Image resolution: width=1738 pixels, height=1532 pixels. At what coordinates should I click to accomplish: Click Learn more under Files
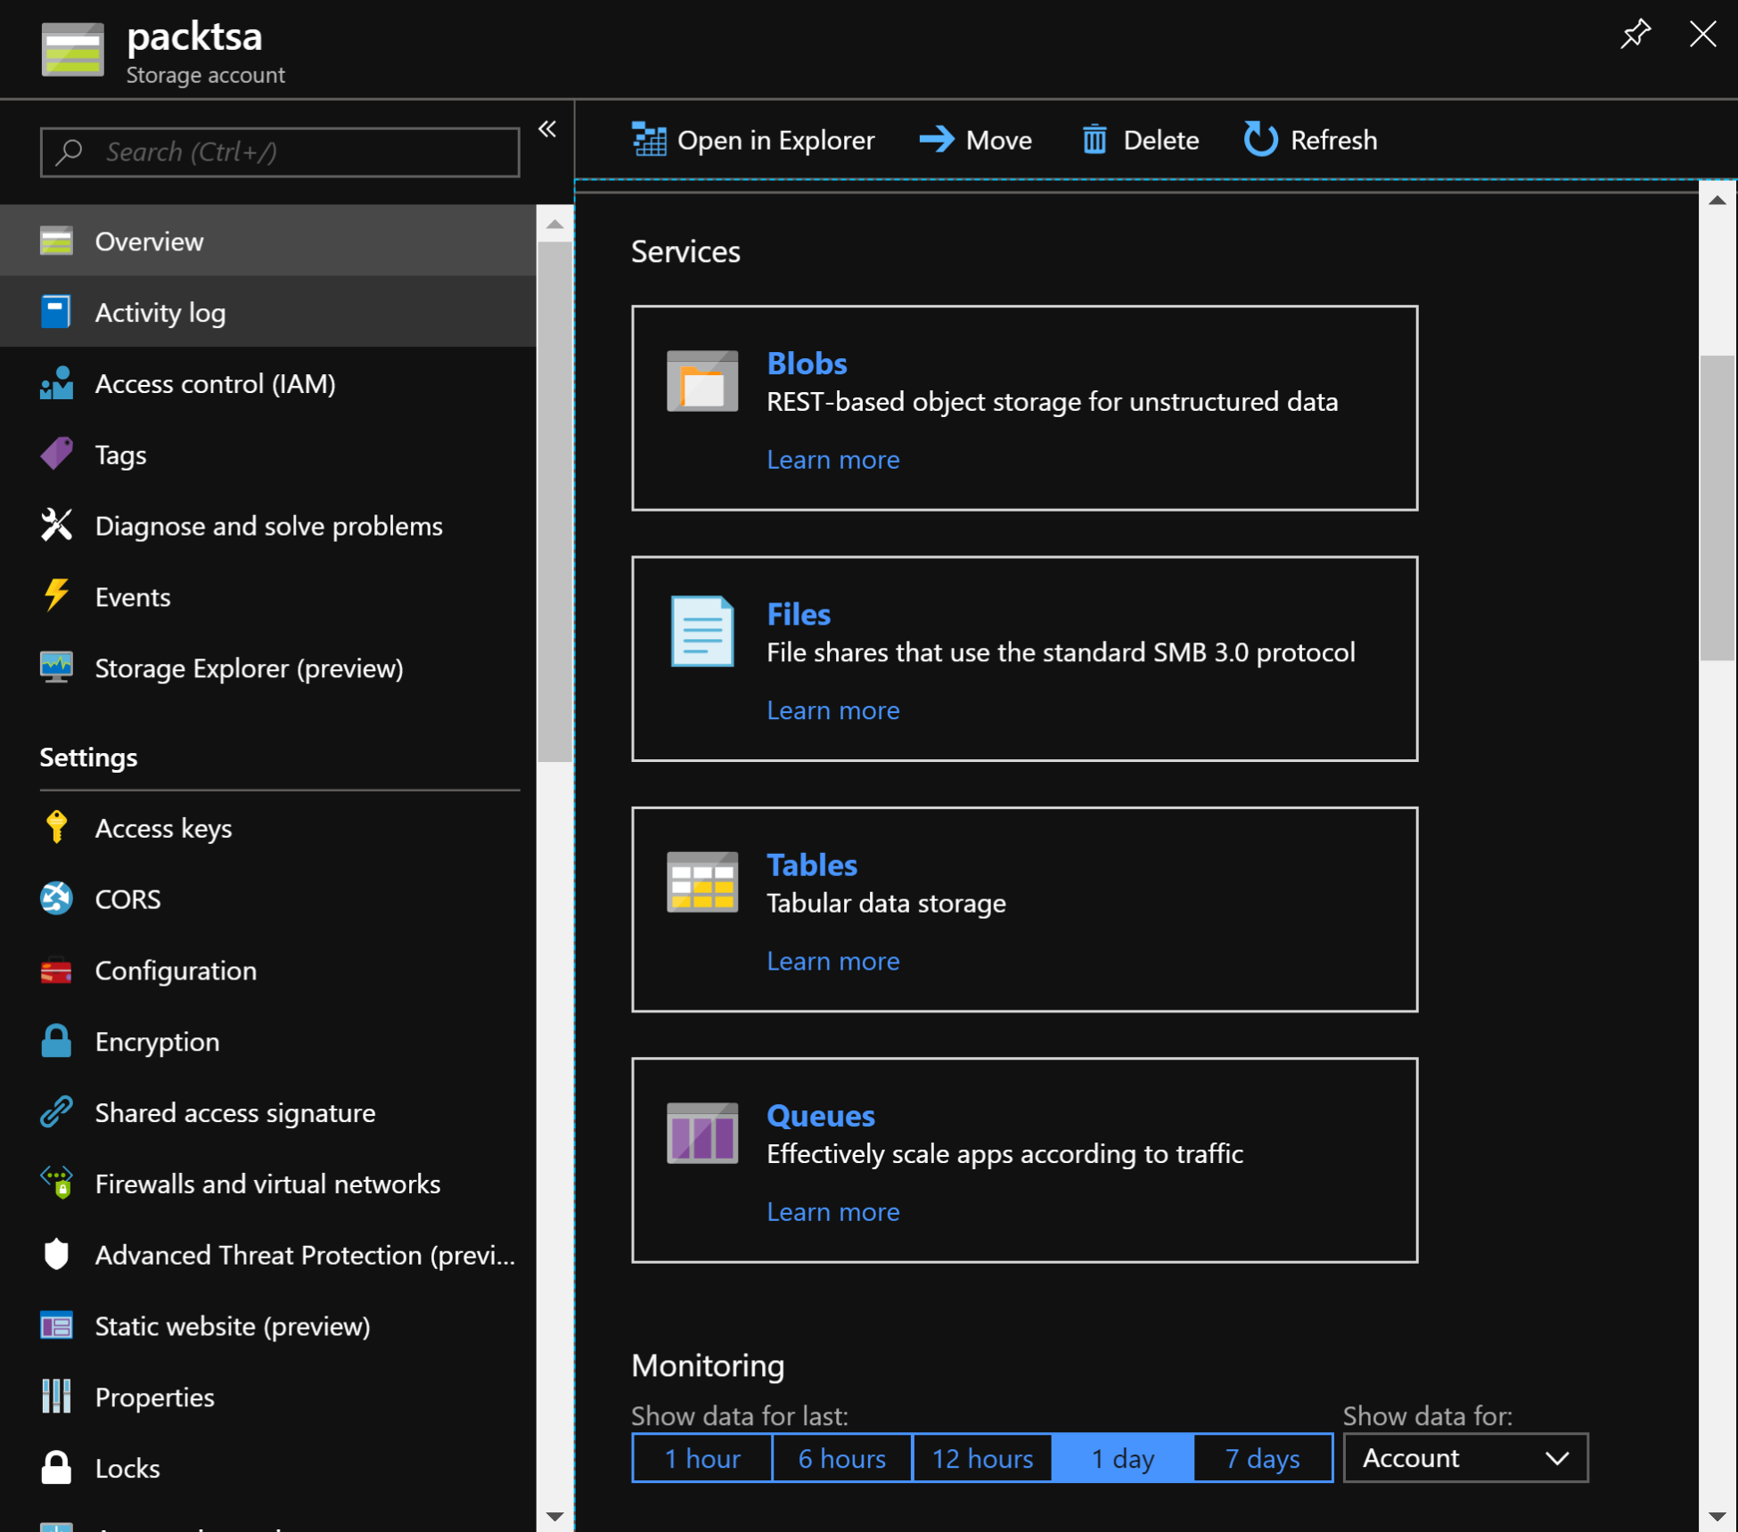pos(833,710)
